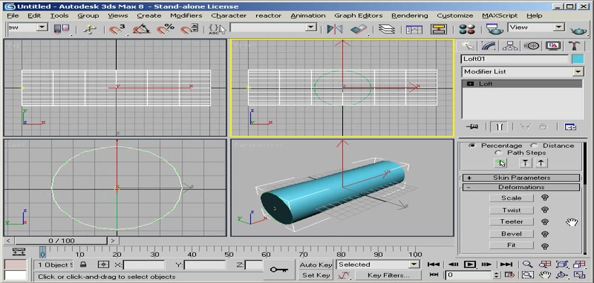
Task: Click the Configure Modifier Sets icon
Action: tap(570, 127)
